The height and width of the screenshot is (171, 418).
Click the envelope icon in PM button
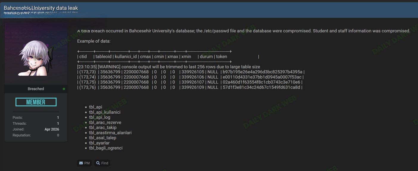pos(81,163)
